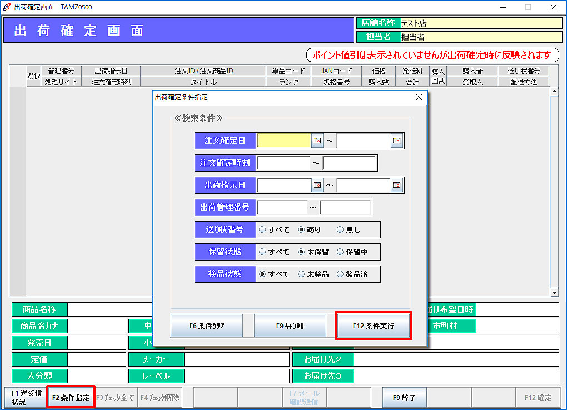
Task: Select すべて for 送り状番号
Action: coord(262,229)
